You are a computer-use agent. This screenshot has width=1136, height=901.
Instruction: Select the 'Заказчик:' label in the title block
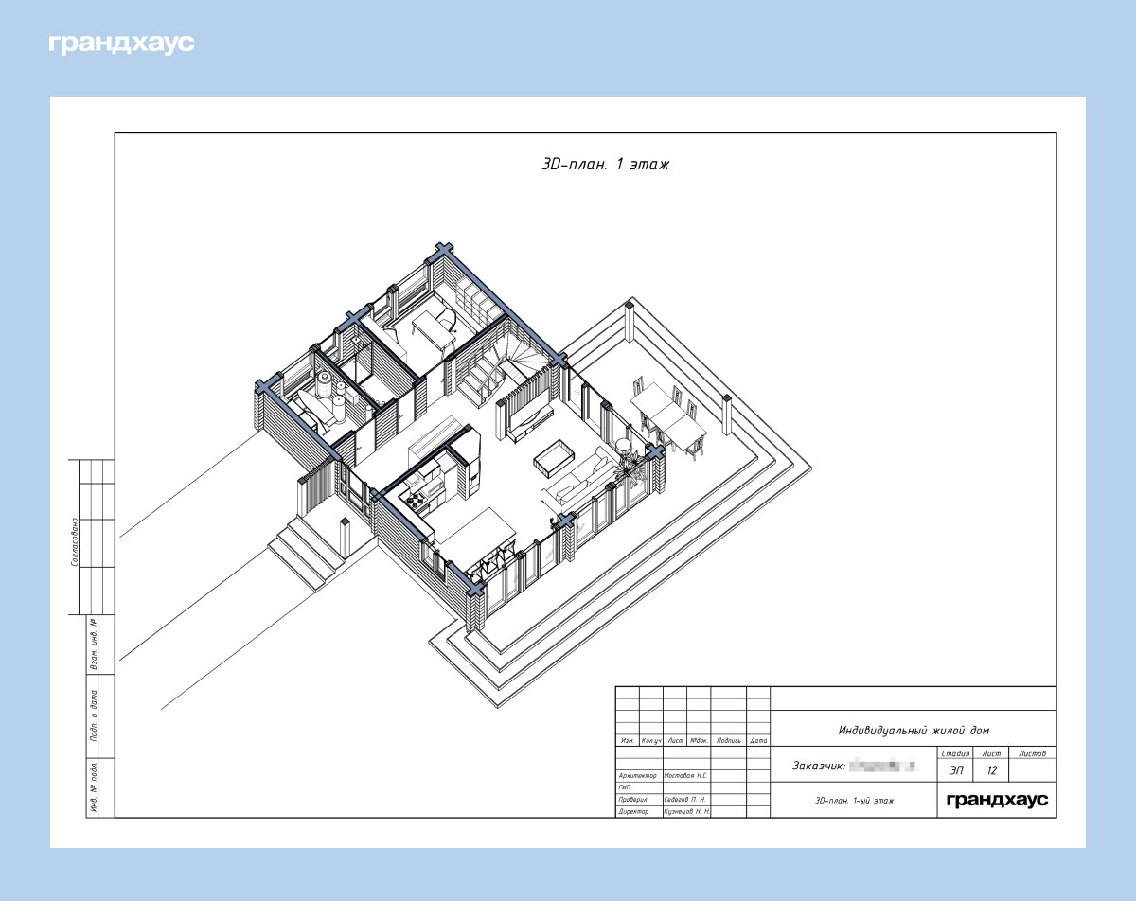point(818,765)
